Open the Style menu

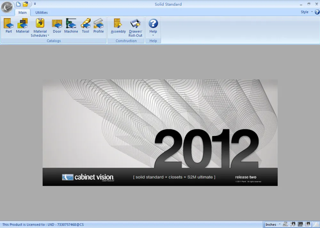point(307,12)
